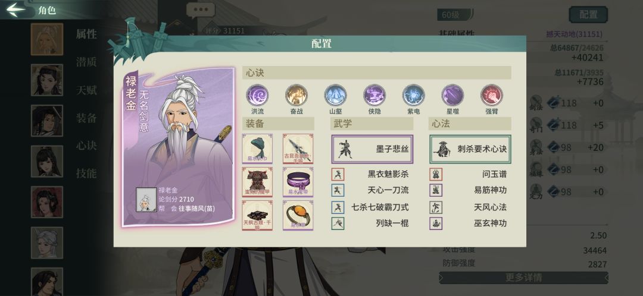Image resolution: width=643 pixels, height=296 pixels.
Task: Select the 强臂 red fist icon
Action: coord(492,95)
